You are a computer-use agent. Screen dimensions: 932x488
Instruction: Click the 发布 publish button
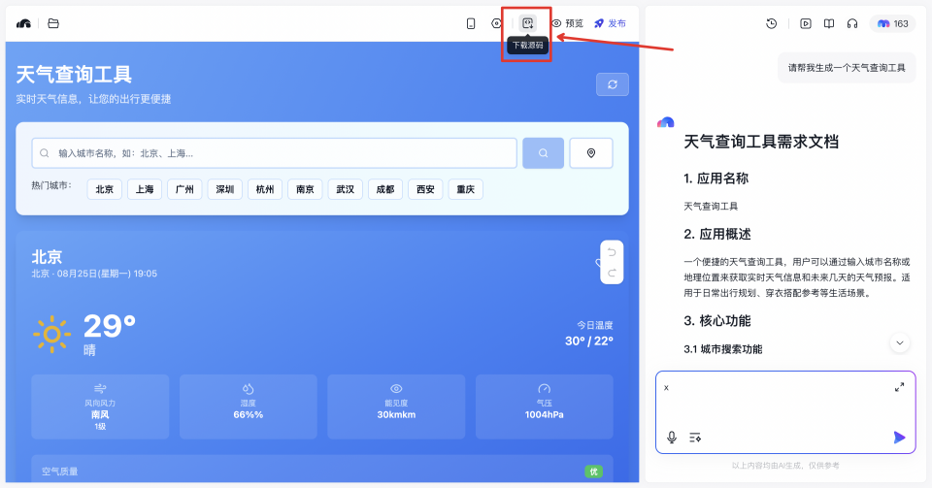click(610, 23)
